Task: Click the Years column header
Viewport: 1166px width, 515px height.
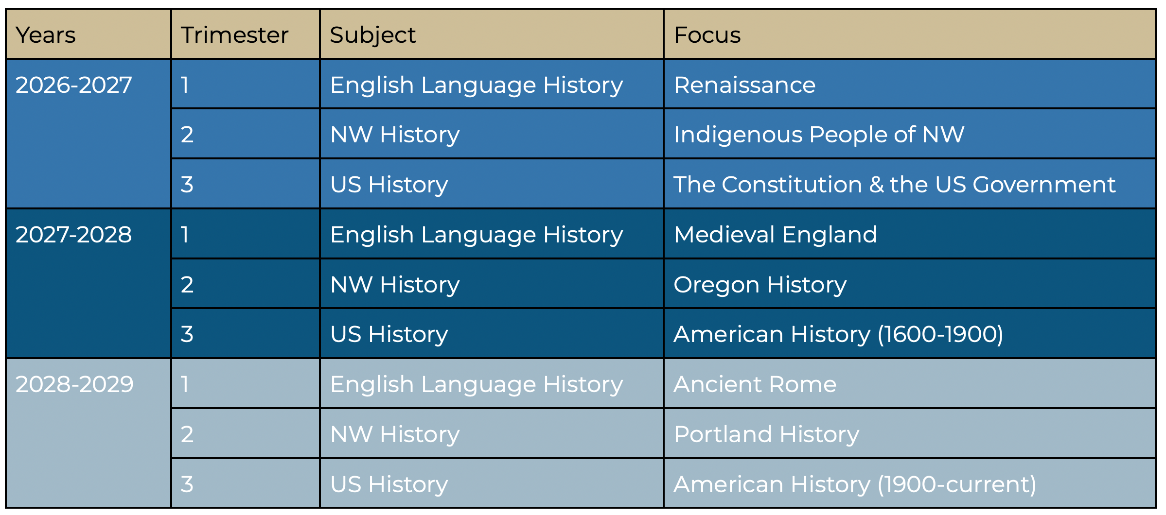Action: 88,34
